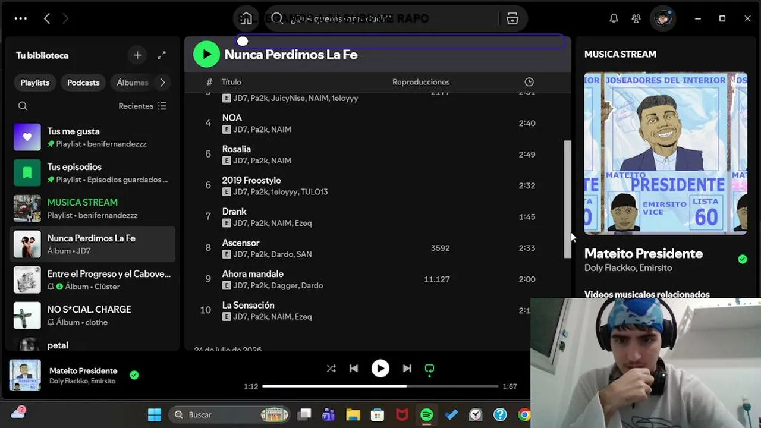Filter library by Playlists
761x428 pixels.
tap(35, 83)
